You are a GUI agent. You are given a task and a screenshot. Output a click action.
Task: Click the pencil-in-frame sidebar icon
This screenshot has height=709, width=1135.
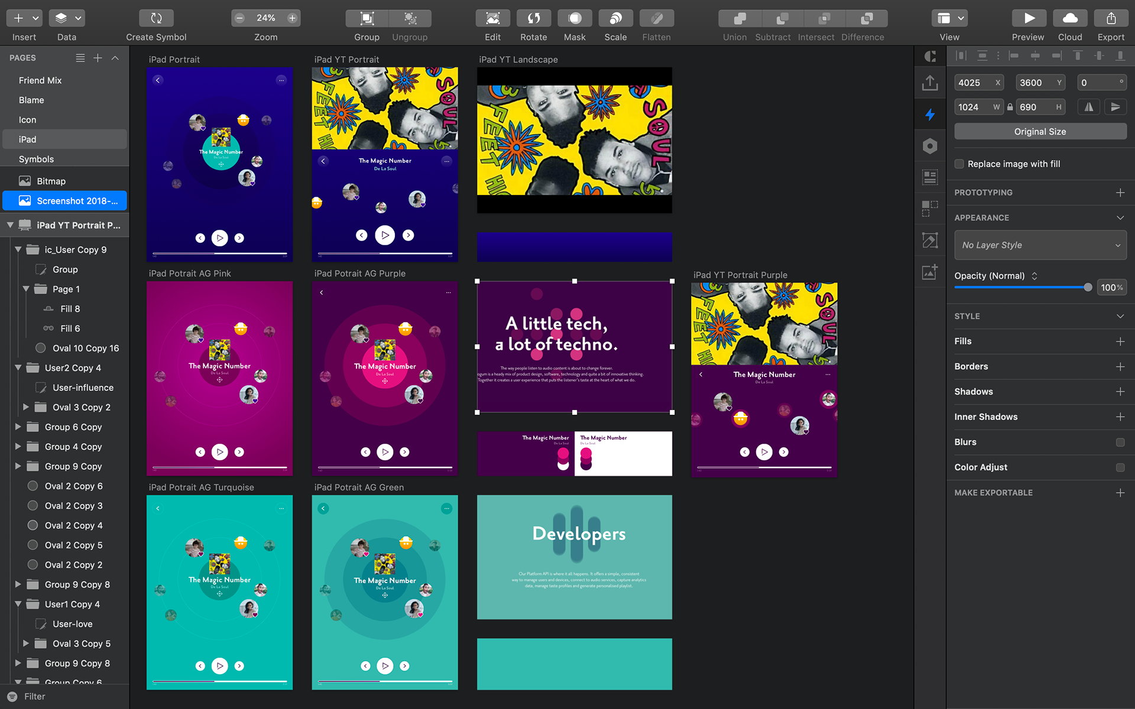[930, 240]
